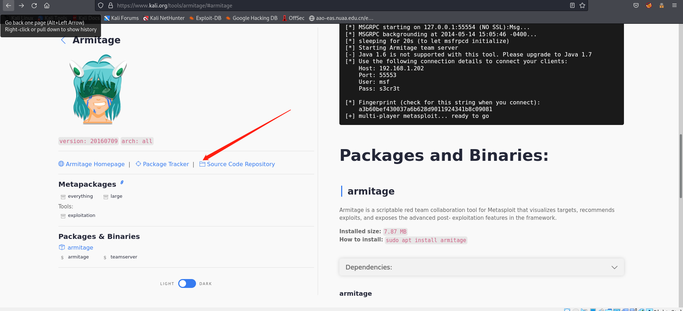683x311 pixels.
Task: Jump to teamserver binary entry
Action: (120, 257)
